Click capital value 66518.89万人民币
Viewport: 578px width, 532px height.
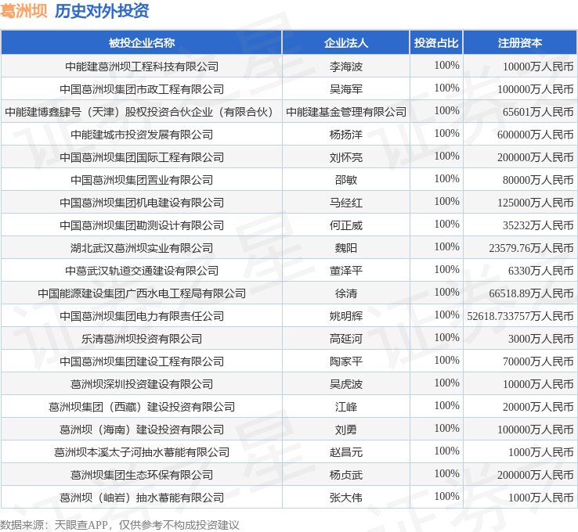(532, 293)
